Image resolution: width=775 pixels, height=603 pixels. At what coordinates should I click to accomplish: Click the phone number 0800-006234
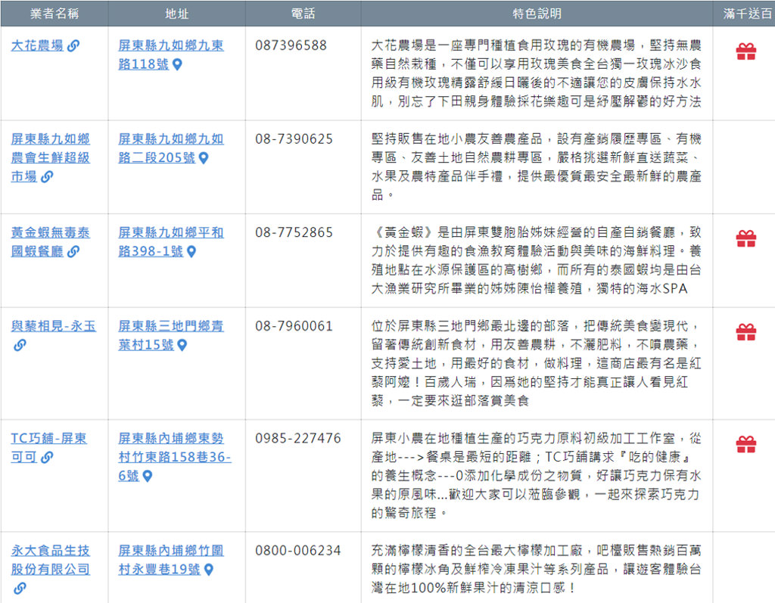[x=298, y=551]
